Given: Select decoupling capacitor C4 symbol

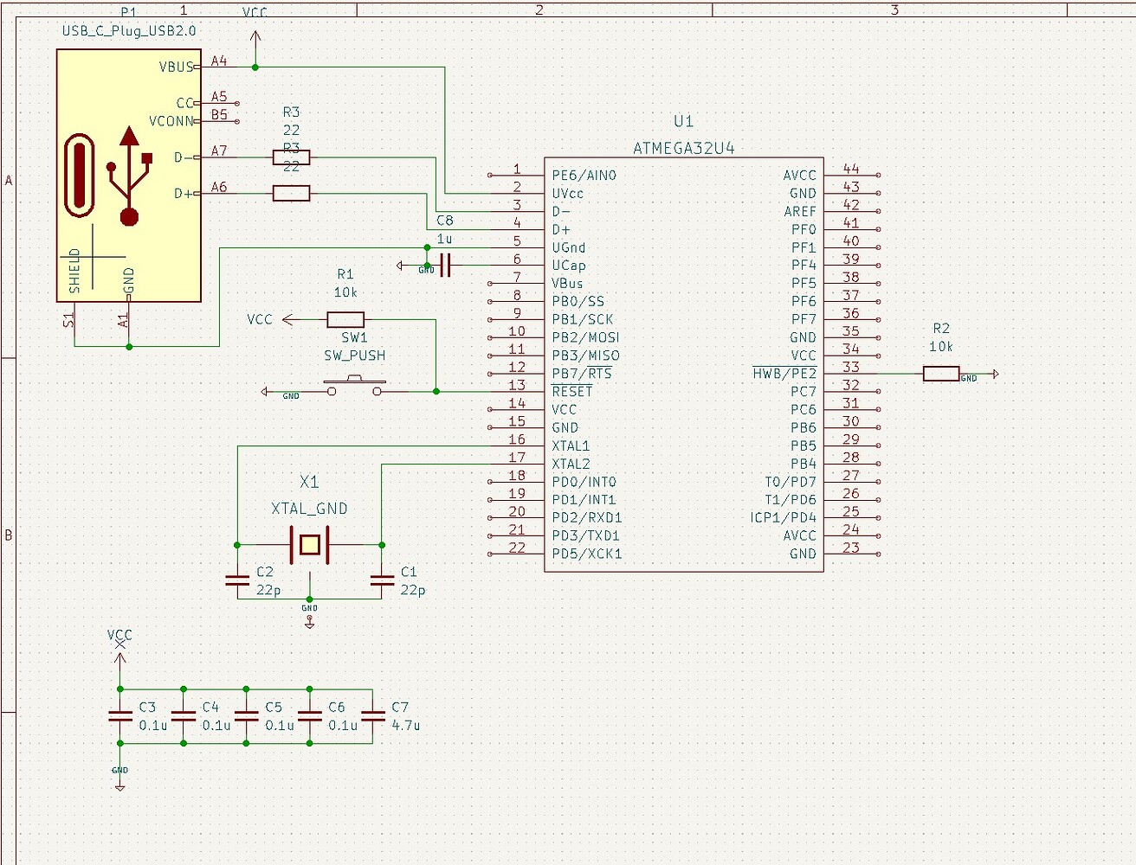Looking at the screenshot, I should click(x=184, y=716).
